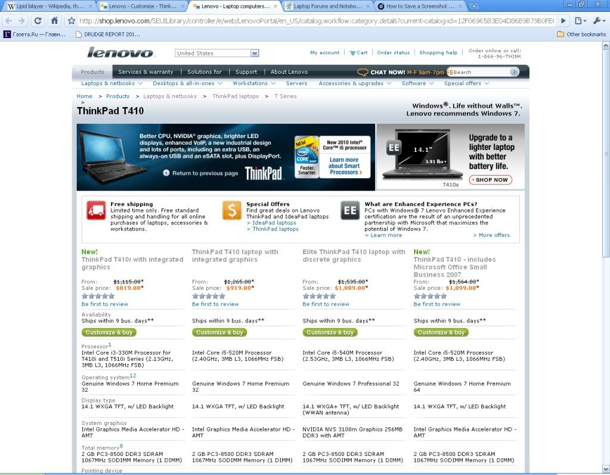Click the Go arrow beside address bar
The width and height of the screenshot is (610, 475).
point(563,21)
